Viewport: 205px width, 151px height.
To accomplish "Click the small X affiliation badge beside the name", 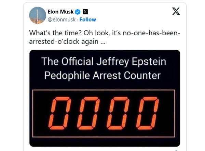I will pyautogui.click(x=85, y=12).
